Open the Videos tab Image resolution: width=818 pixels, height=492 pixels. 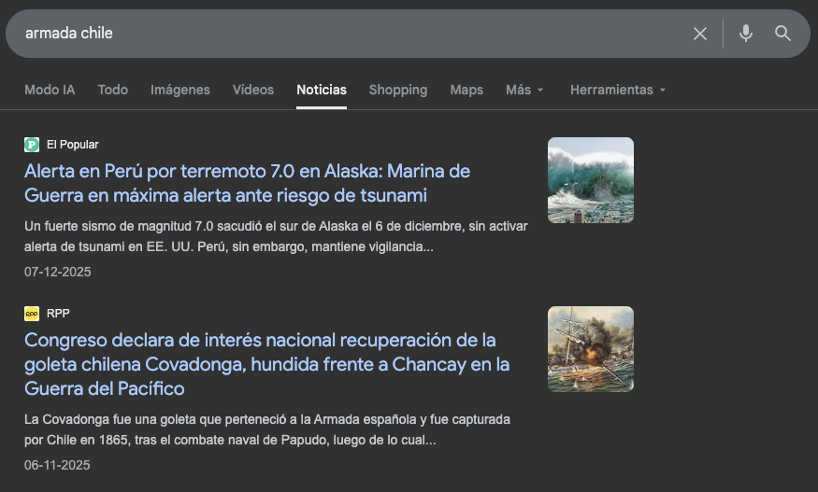[252, 90]
